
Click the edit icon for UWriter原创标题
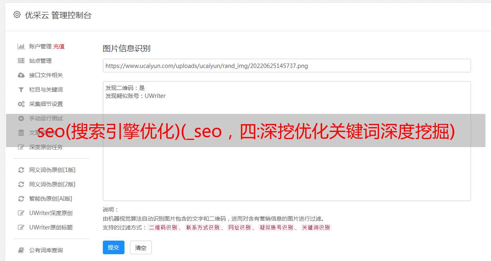(21, 227)
